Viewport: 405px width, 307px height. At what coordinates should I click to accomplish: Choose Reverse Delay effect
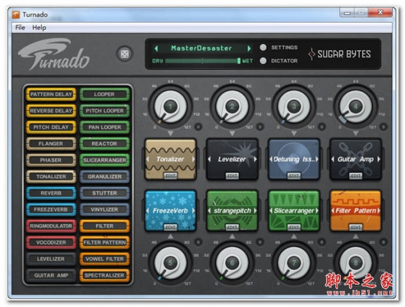pos(51,111)
